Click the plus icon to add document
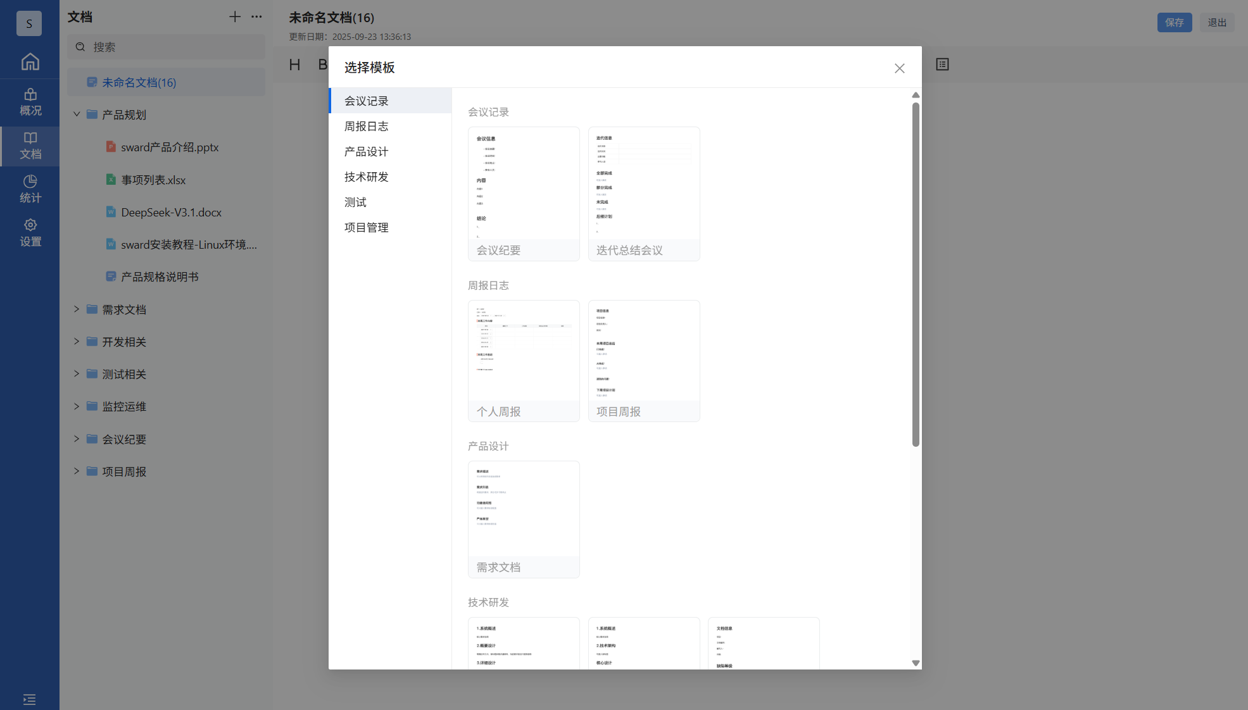This screenshot has height=710, width=1248. pyautogui.click(x=234, y=17)
